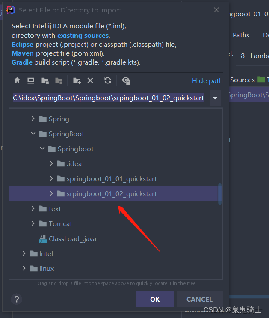Create a new folder icon
Image resolution: width=269 pixels, height=318 pixels.
77,81
